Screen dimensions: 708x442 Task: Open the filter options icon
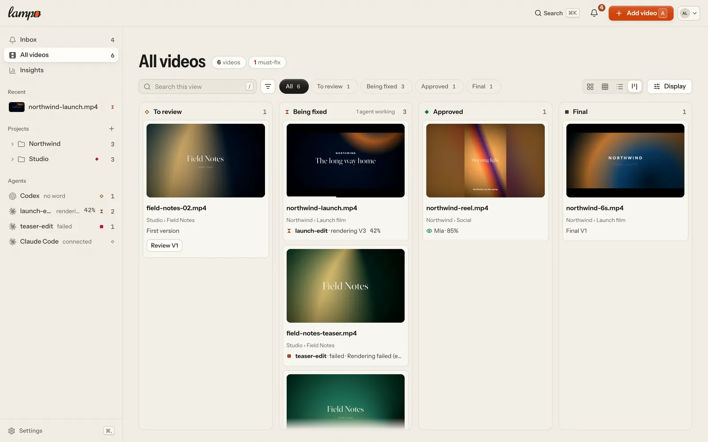click(268, 87)
